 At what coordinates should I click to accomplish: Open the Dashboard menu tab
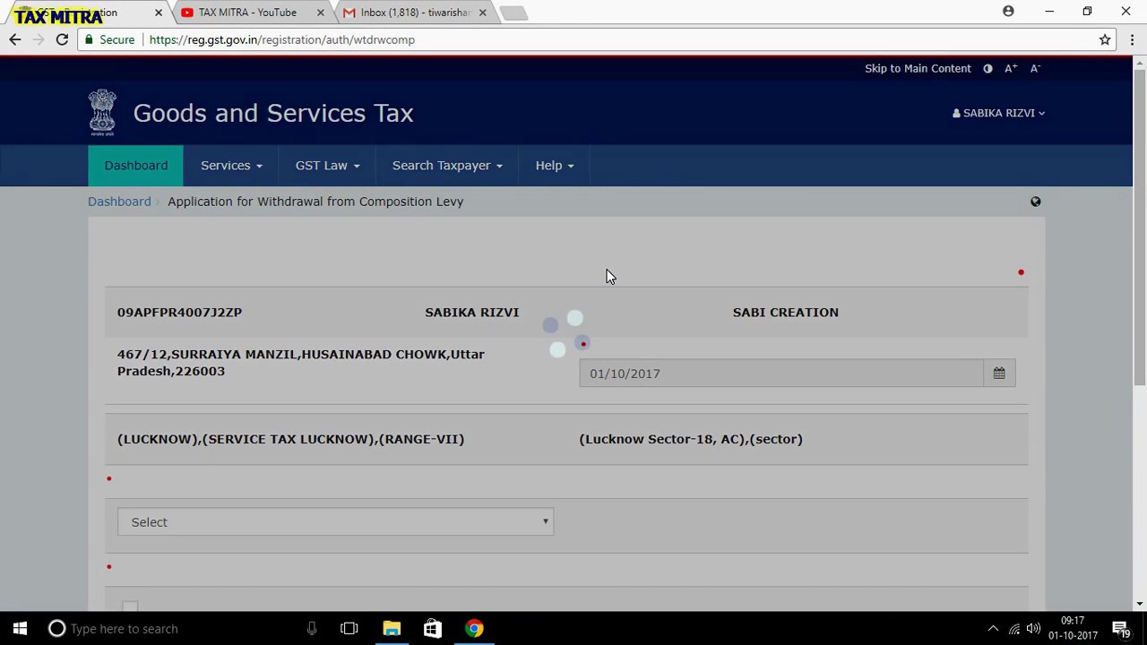coord(135,166)
